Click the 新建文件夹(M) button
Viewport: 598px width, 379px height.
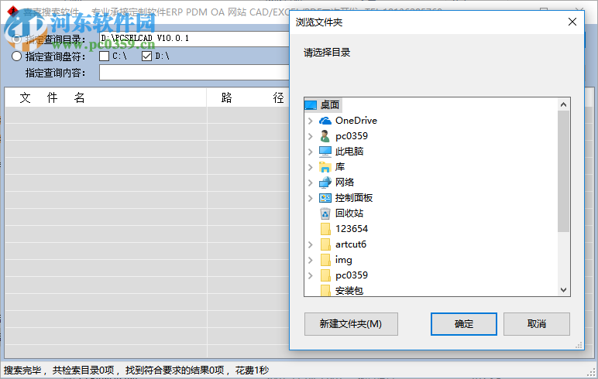click(351, 324)
